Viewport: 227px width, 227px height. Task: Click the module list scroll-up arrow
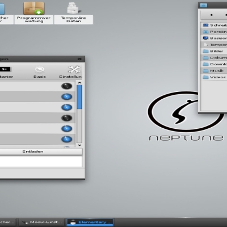point(79,83)
